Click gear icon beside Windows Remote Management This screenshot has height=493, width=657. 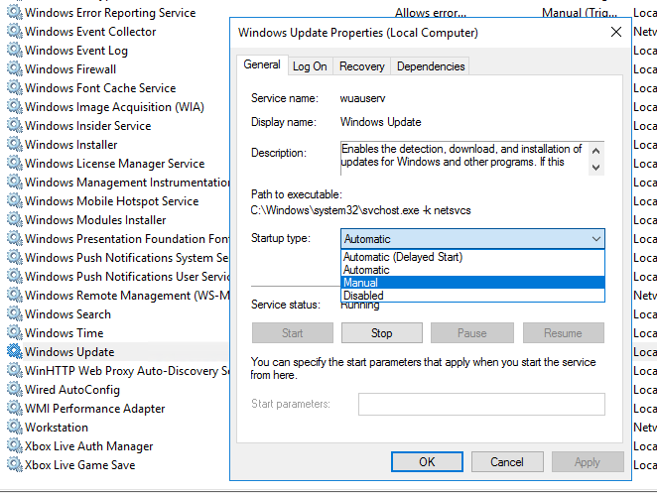15,296
